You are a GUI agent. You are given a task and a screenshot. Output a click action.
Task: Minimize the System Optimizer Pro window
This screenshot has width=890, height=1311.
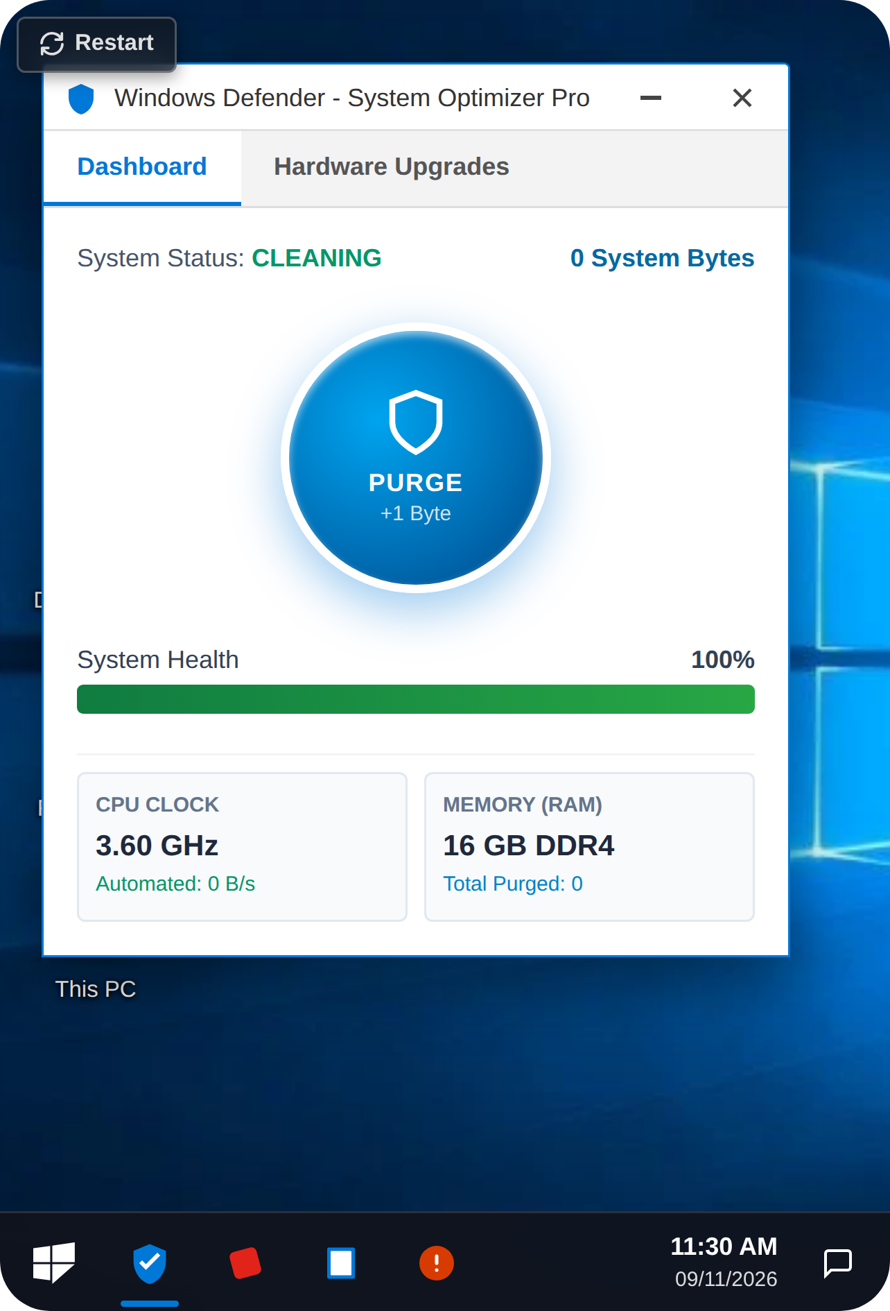650,98
